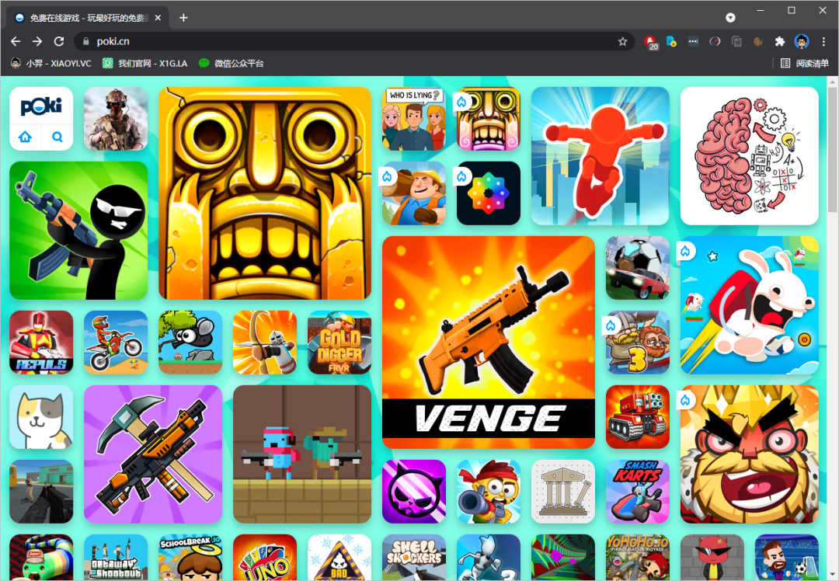Open the SchoolBreak.io game tile
This screenshot has height=581, width=839.
pyautogui.click(x=190, y=558)
